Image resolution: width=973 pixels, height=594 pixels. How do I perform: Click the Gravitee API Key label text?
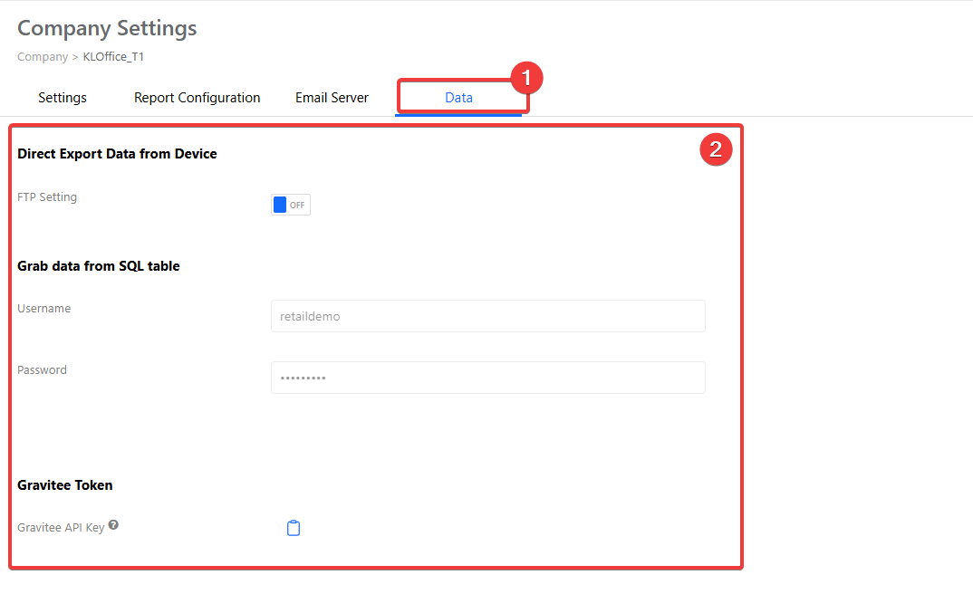click(61, 528)
